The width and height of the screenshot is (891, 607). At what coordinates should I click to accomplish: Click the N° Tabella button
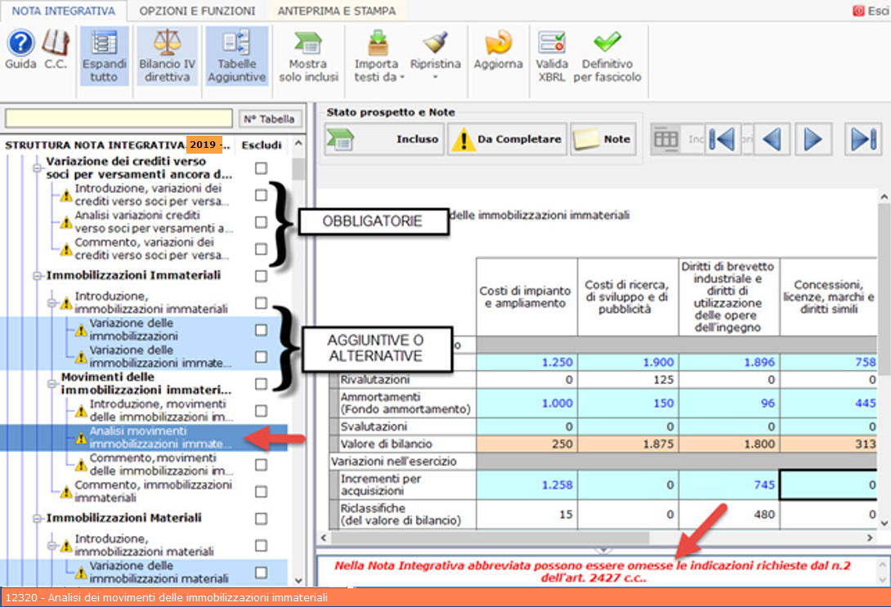click(x=270, y=119)
